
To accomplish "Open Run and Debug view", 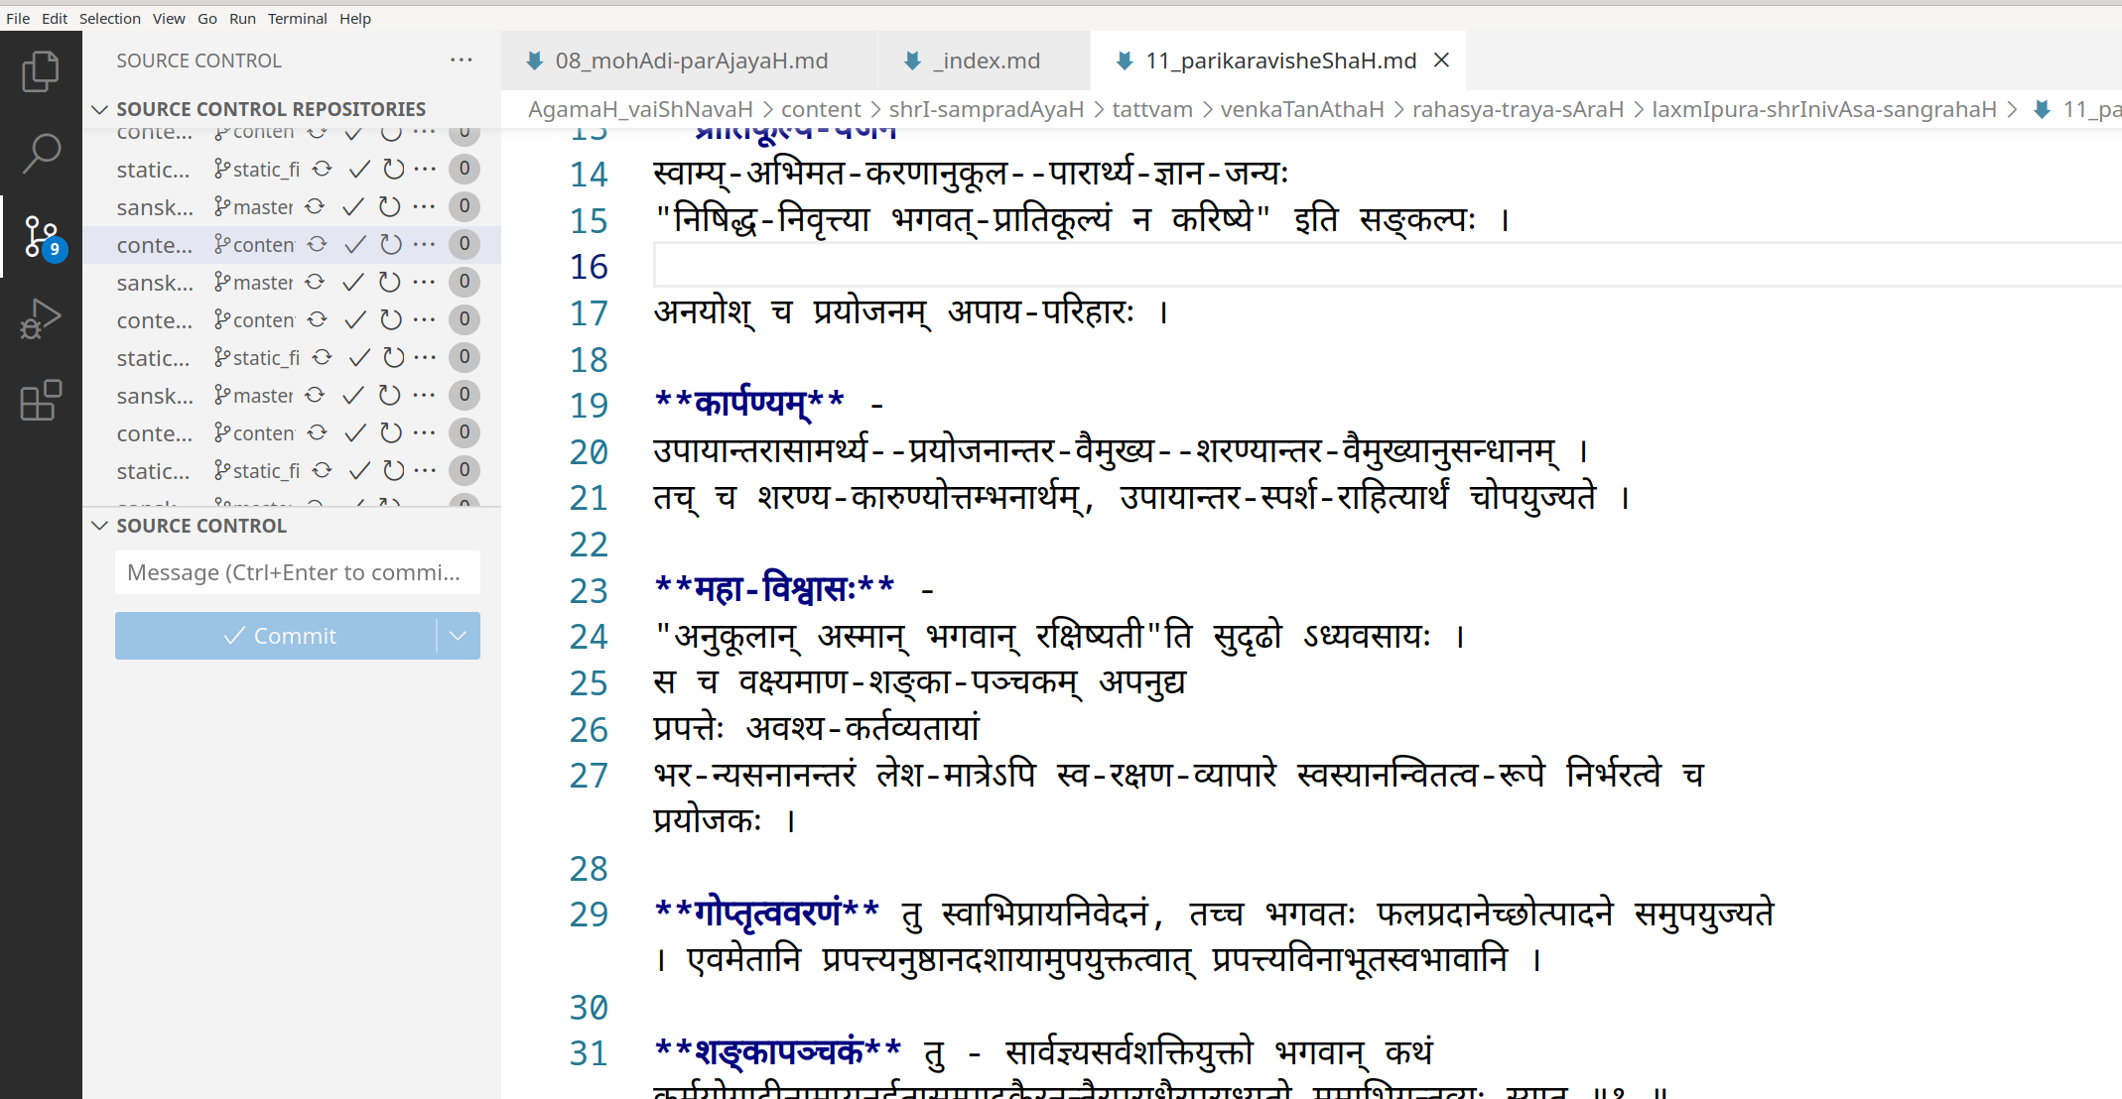I will pos(41,318).
